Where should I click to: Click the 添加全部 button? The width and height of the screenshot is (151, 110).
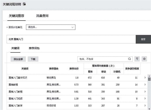(x=18, y=59)
